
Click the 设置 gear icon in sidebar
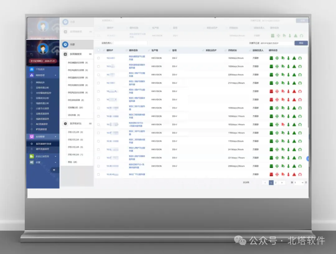[x=32, y=162]
